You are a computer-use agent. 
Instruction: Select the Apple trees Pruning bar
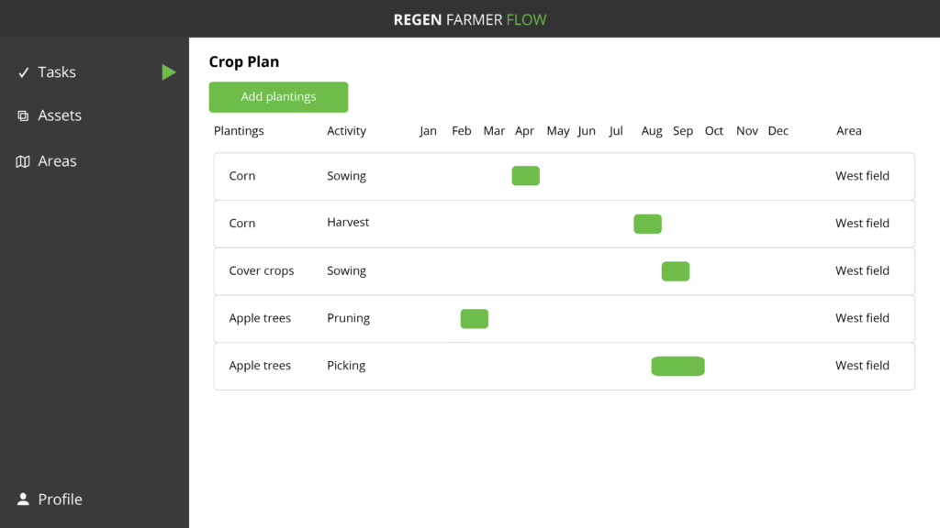pos(475,318)
